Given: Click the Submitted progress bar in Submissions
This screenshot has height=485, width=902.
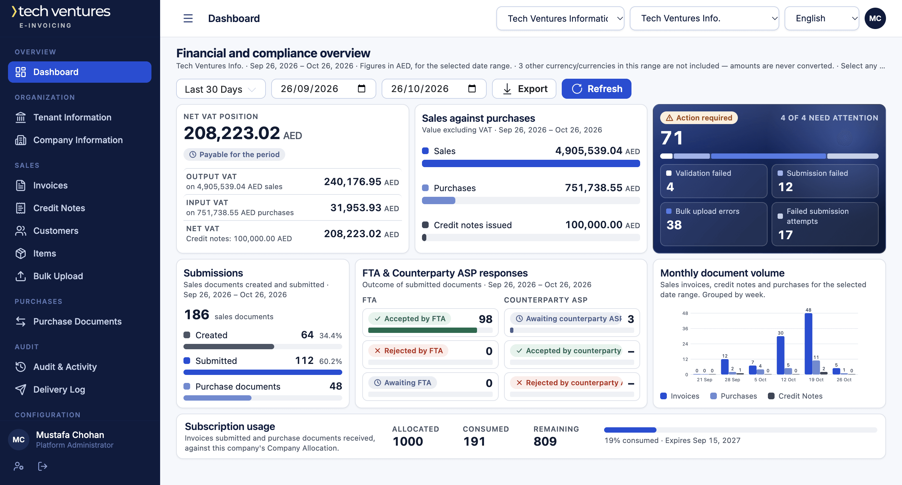Looking at the screenshot, I should click(263, 372).
